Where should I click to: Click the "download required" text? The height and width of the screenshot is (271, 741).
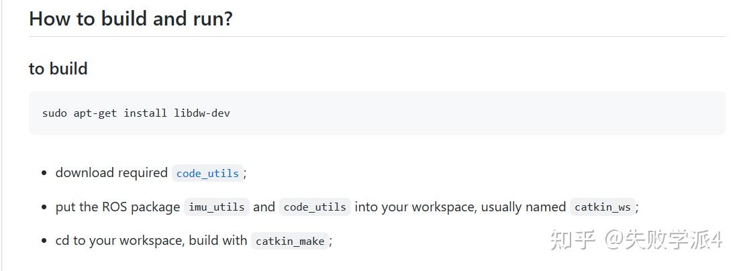[111, 172]
